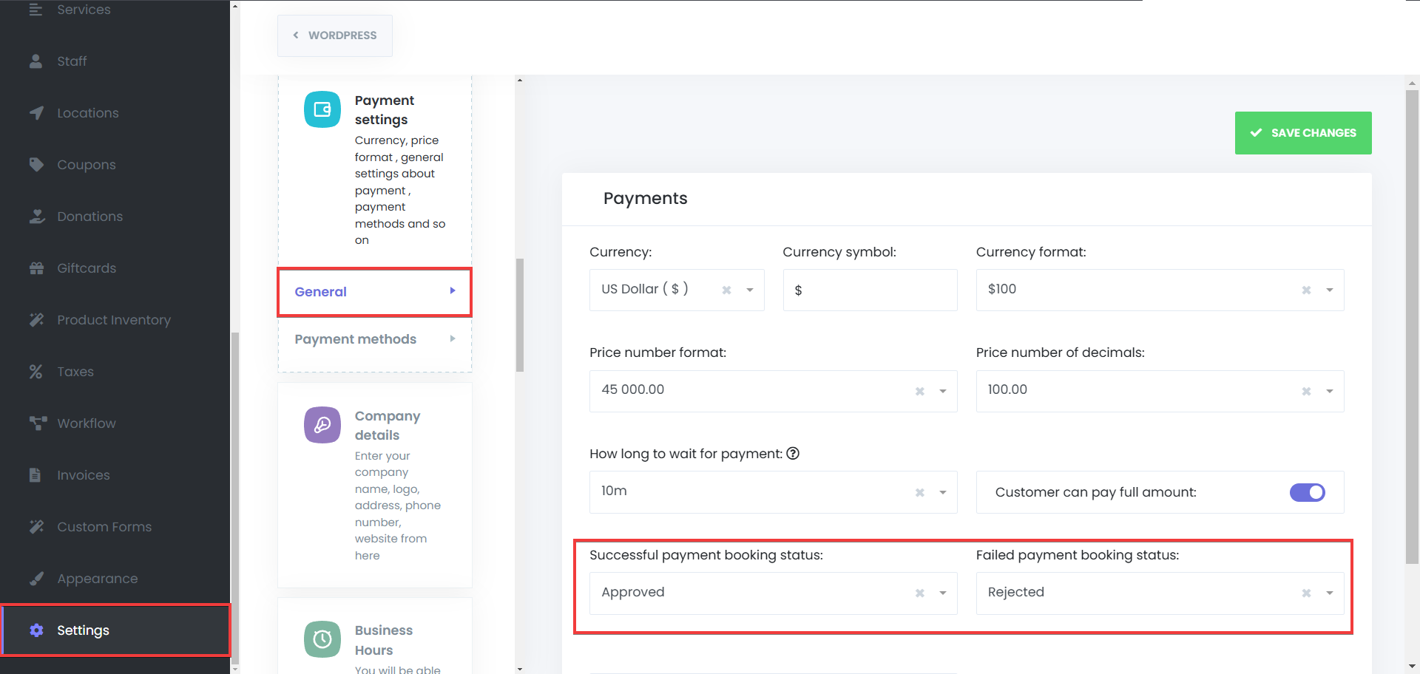Clear the Approved booking status value
The image size is (1420, 674).
point(919,593)
